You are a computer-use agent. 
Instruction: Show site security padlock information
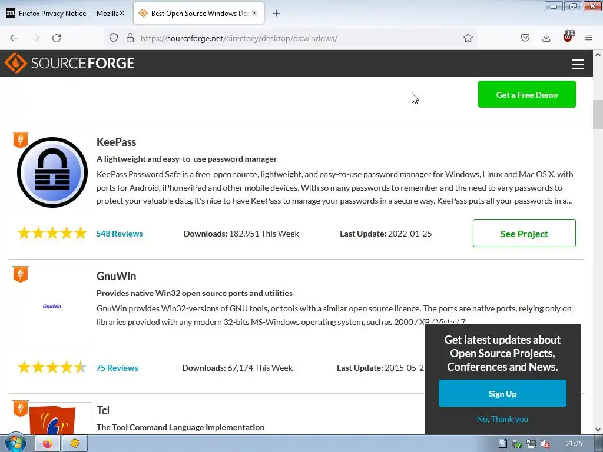130,38
